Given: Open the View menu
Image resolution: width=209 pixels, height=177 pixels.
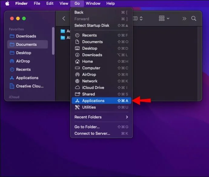Looking at the screenshot, I should (x=64, y=3).
